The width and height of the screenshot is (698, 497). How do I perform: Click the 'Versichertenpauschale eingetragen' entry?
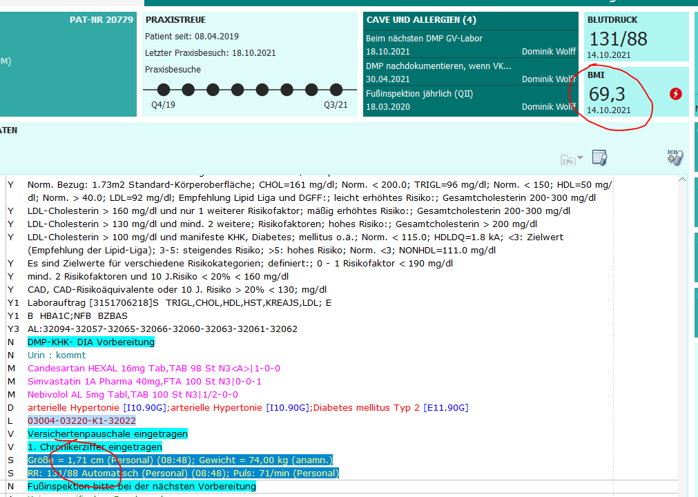[x=107, y=434]
